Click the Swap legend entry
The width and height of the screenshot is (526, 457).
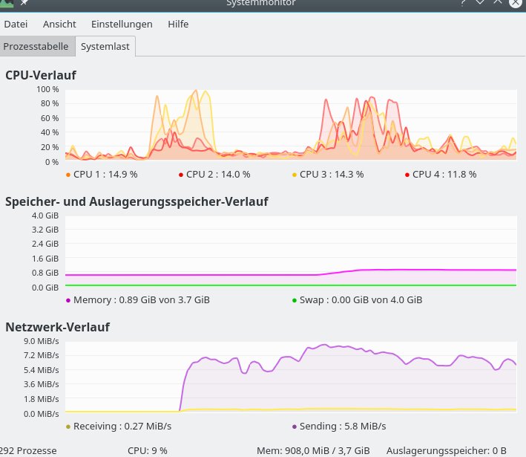click(x=357, y=301)
